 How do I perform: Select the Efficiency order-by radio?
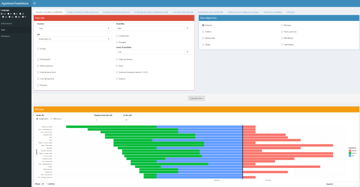tap(51, 119)
